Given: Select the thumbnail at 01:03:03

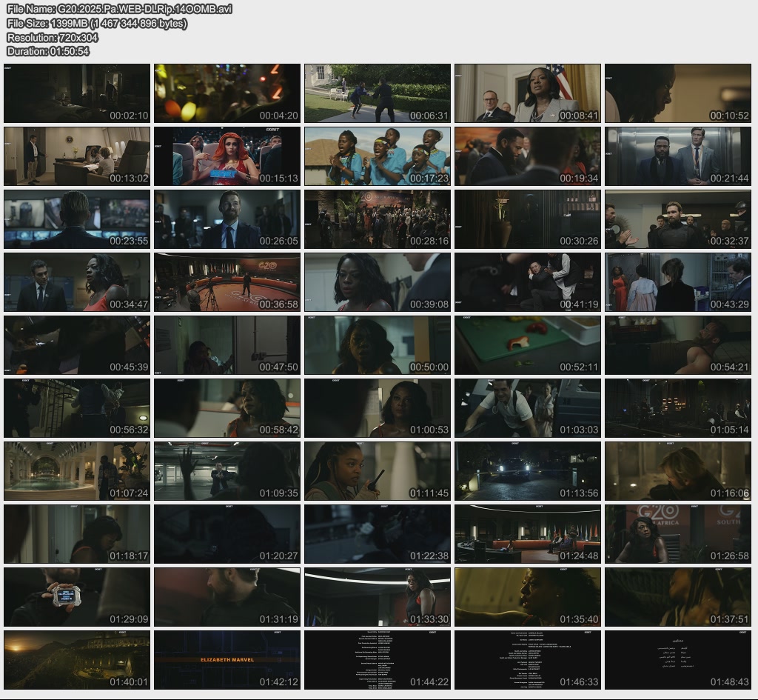Looking at the screenshot, I should [x=528, y=408].
